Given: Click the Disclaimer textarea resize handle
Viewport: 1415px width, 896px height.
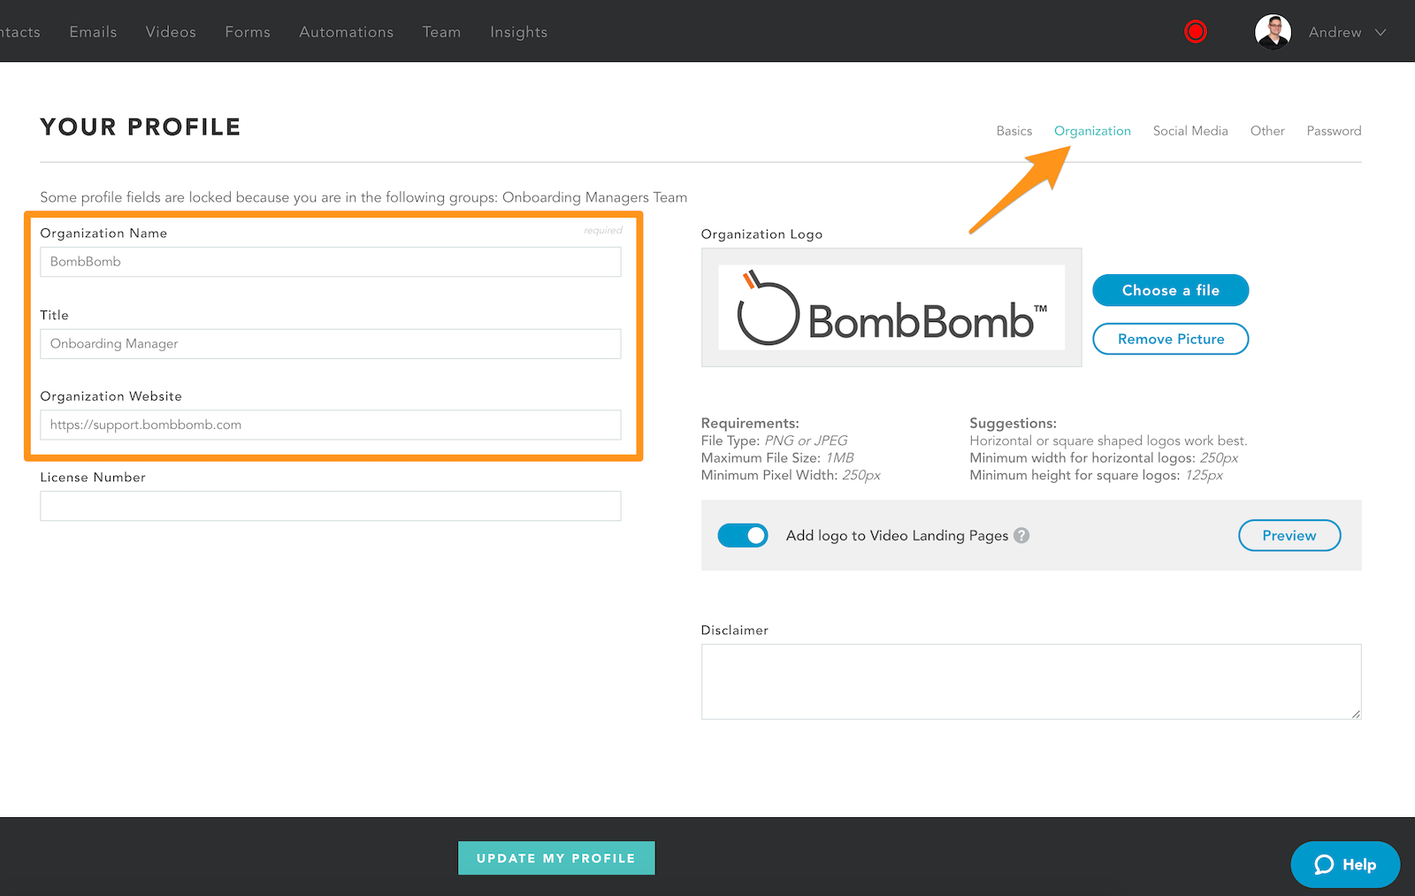Looking at the screenshot, I should point(1356,714).
